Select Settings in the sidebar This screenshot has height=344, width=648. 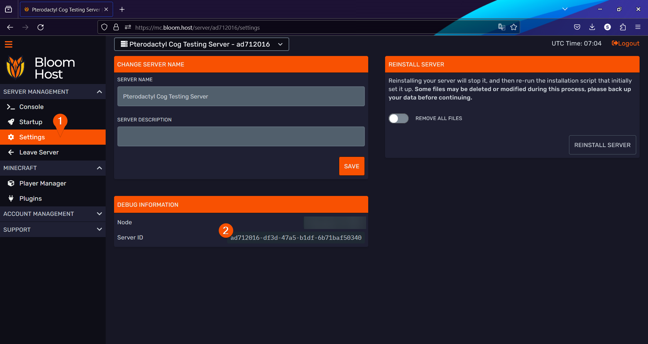coord(53,137)
